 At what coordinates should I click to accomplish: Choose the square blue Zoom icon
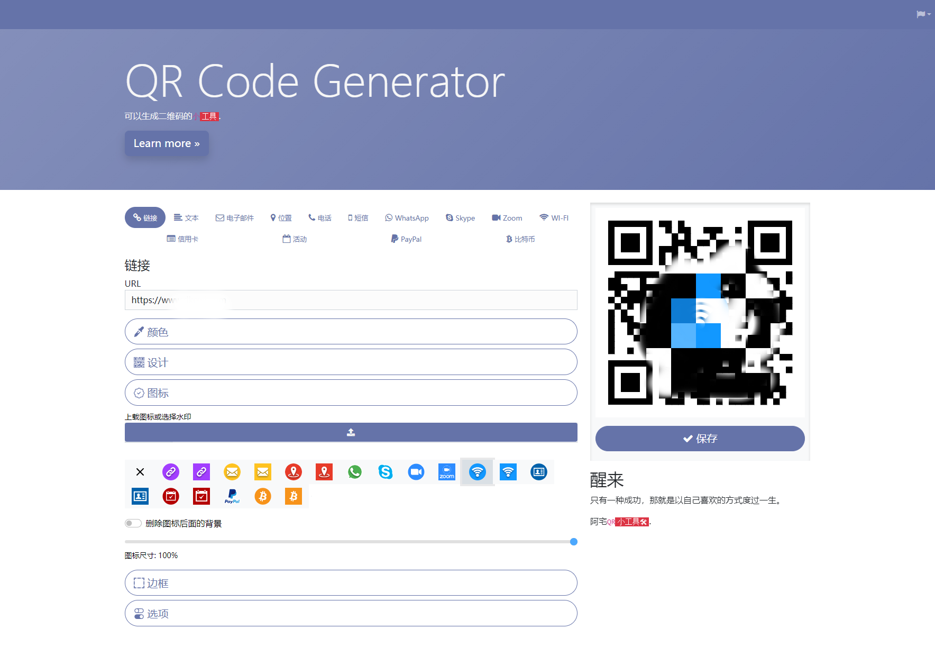(x=447, y=472)
